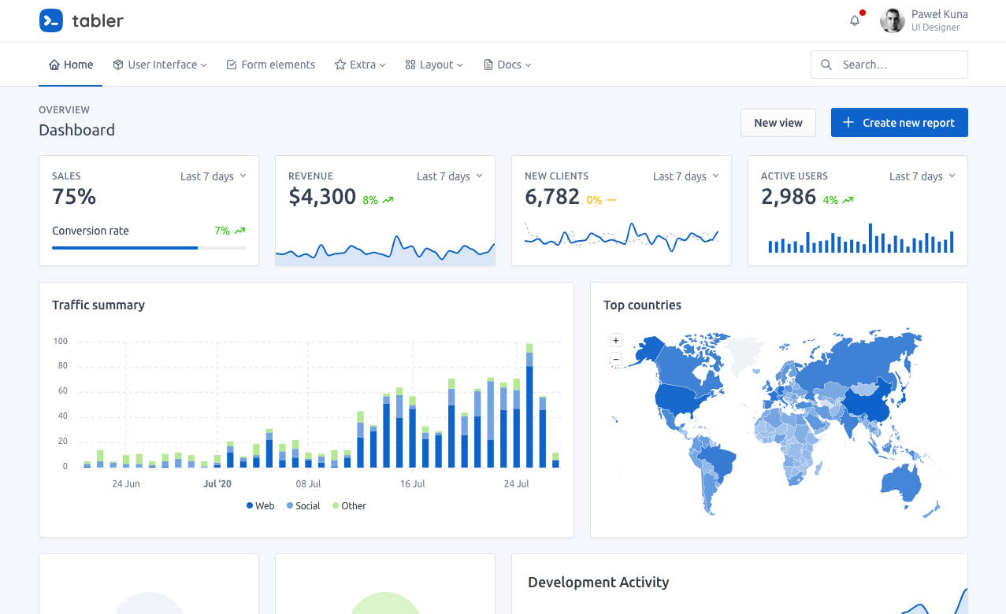Focus the Search input field
Screen dimensions: 1006x614
point(889,65)
